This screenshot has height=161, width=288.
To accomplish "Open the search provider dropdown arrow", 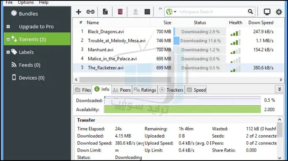I will tap(175, 12).
